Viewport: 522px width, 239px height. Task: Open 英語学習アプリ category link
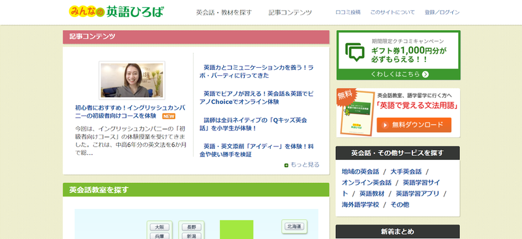pyautogui.click(x=418, y=194)
